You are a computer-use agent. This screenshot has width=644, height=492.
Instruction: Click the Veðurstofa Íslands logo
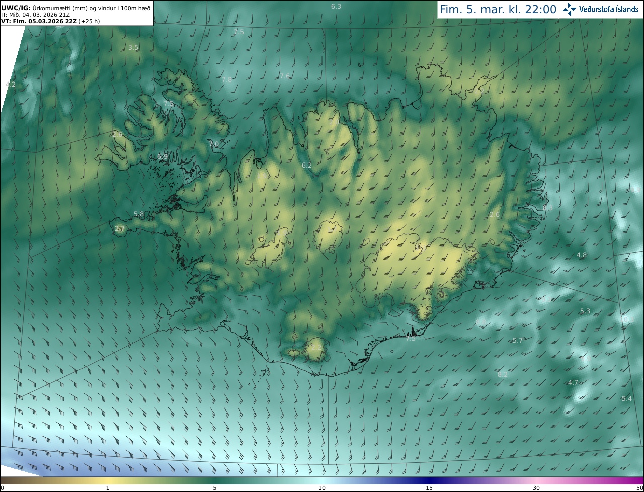600,9
